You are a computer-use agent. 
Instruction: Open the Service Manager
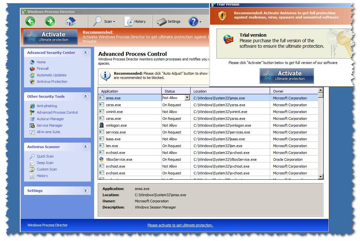tap(50, 125)
